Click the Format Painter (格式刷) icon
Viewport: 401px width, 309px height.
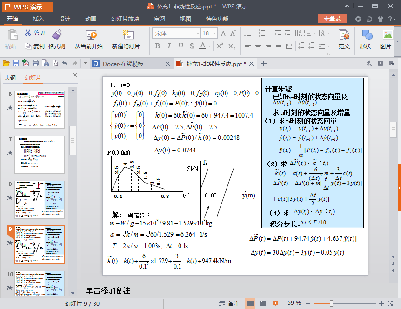57,35
